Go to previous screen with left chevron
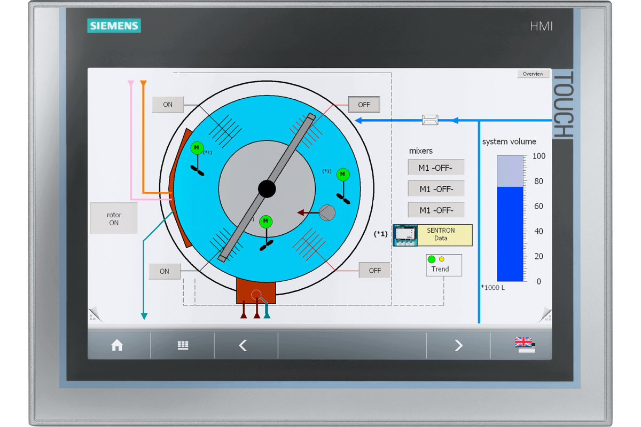The image size is (641, 427). click(243, 346)
